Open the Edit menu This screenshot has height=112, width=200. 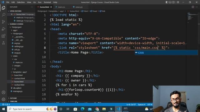[13, 2]
